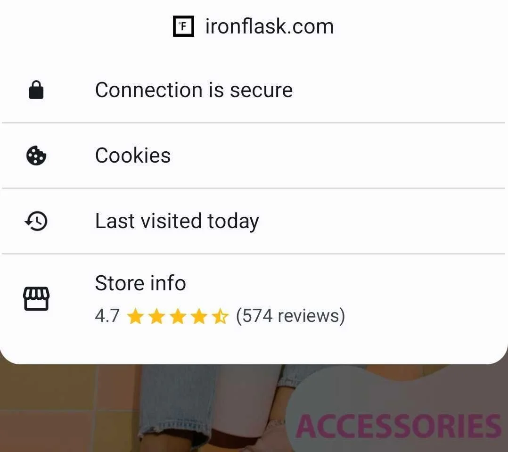
Task: Tap the storefront icon
Action: pyautogui.click(x=36, y=298)
